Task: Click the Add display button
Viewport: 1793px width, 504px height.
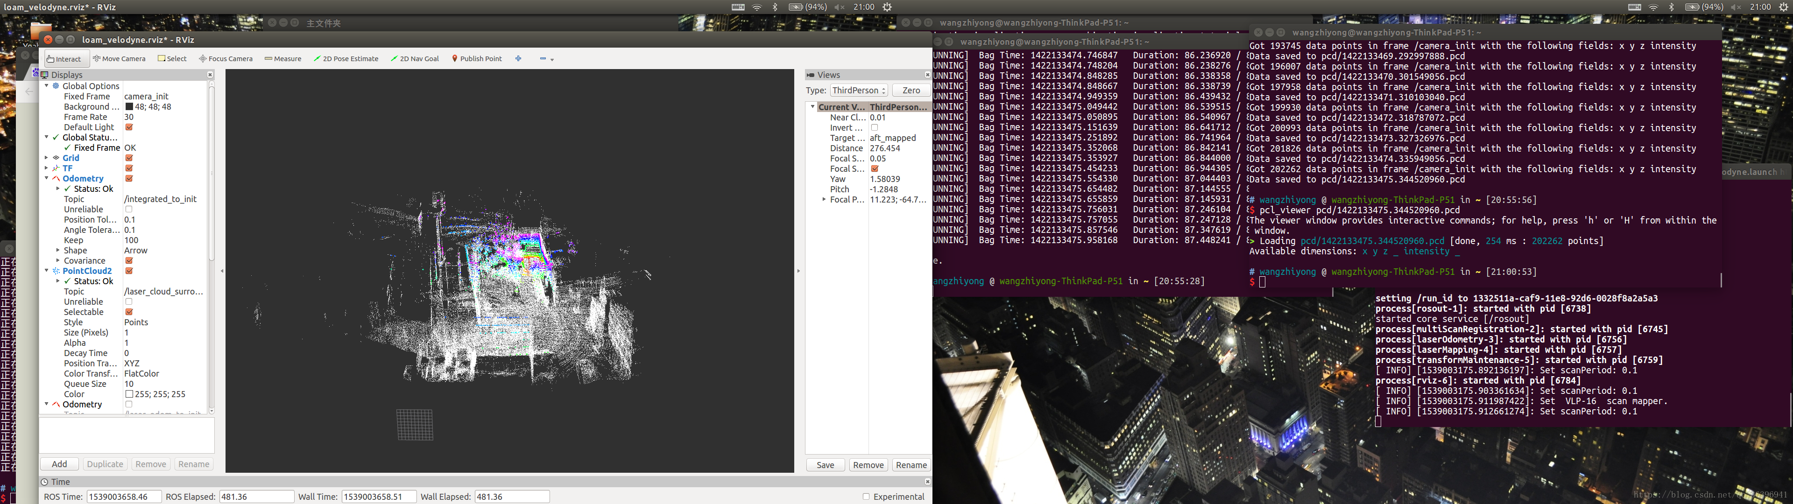Action: coord(59,464)
